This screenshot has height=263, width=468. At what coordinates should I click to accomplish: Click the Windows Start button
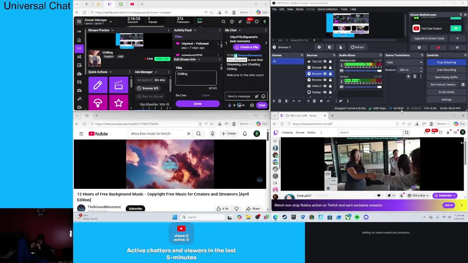click(x=175, y=217)
